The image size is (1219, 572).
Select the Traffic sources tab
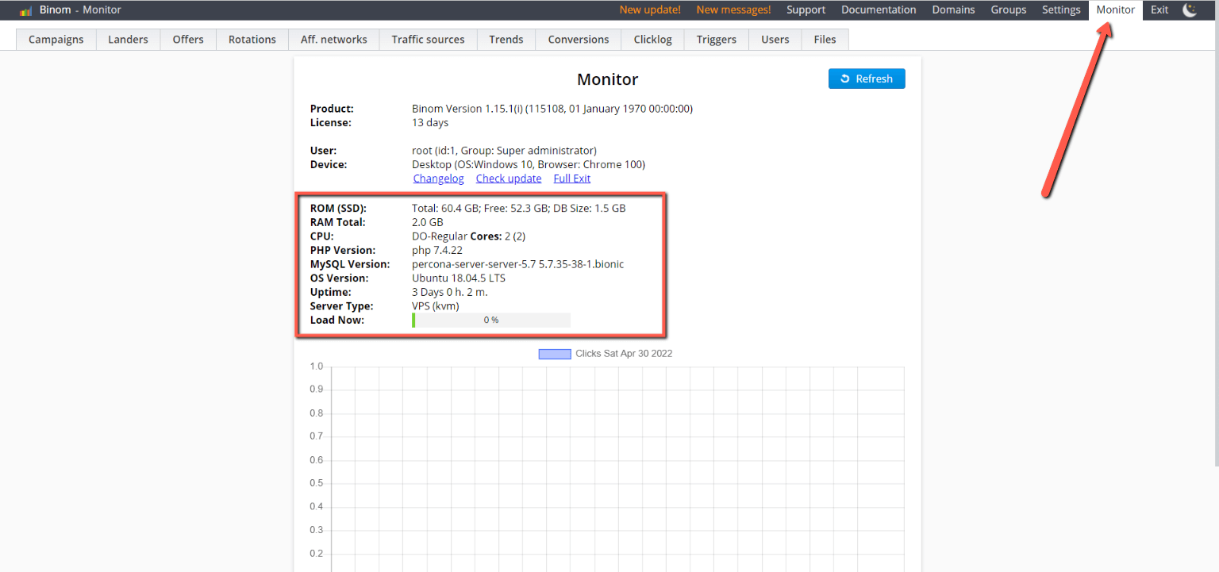coord(429,39)
